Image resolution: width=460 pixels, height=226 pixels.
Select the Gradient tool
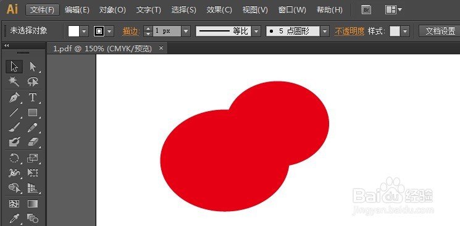(x=33, y=204)
